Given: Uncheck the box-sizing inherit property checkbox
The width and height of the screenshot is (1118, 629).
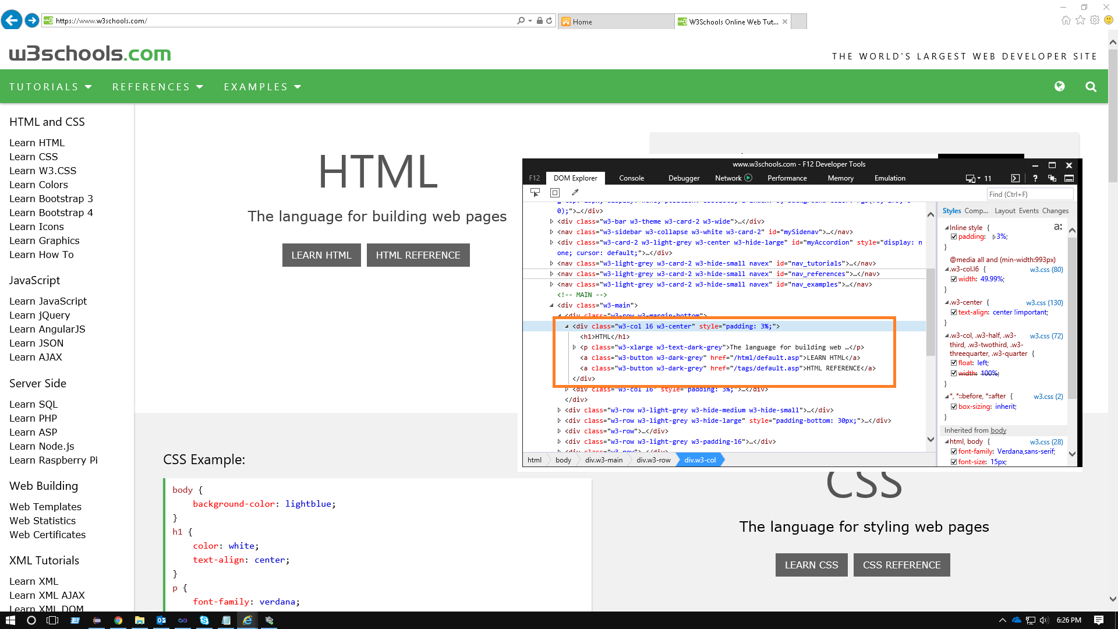Looking at the screenshot, I should tap(954, 407).
